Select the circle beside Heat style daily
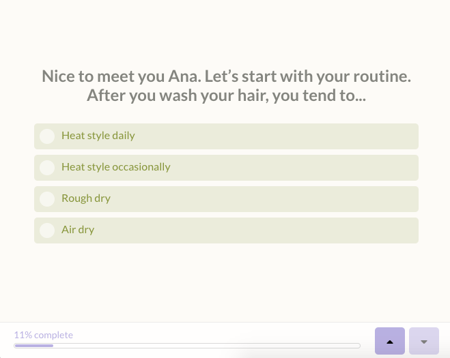 (47, 136)
